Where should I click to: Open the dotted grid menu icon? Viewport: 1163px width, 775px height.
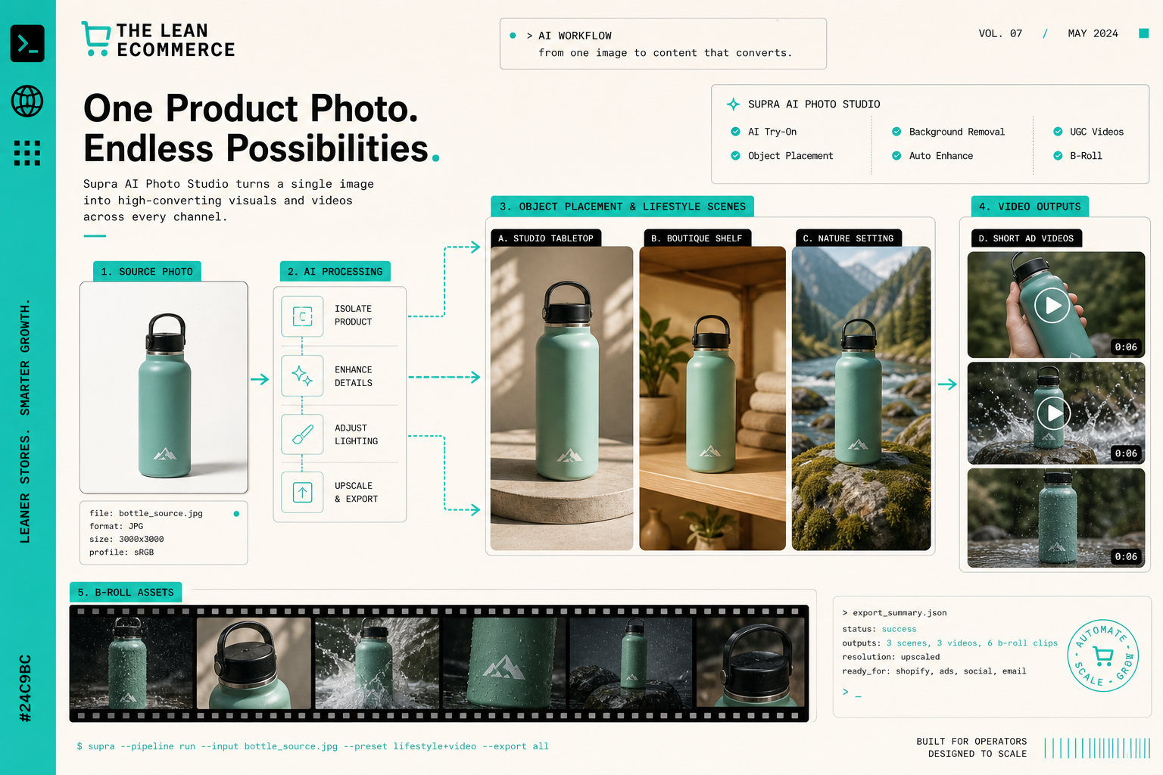[x=27, y=153]
